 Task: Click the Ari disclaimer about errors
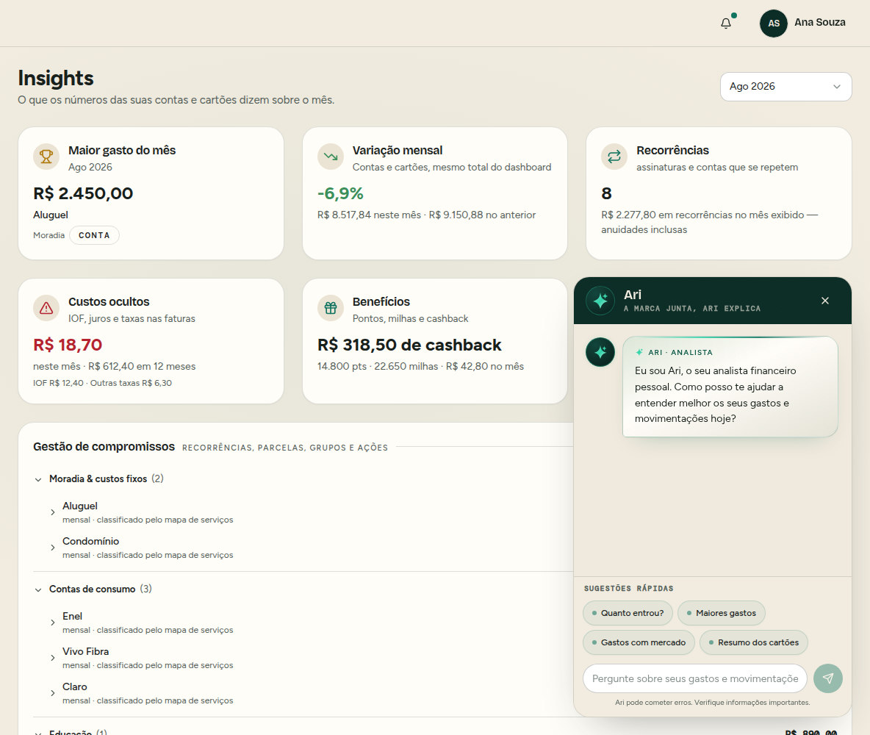(x=713, y=702)
